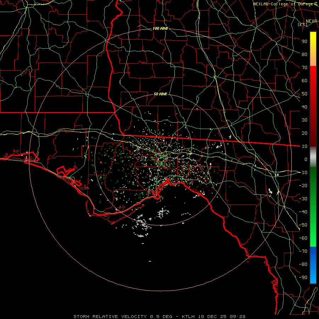Image resolution: width=319 pixels, height=319 pixels.
Task: Click the 80 value on velocity scale
Action: pos(304,54)
